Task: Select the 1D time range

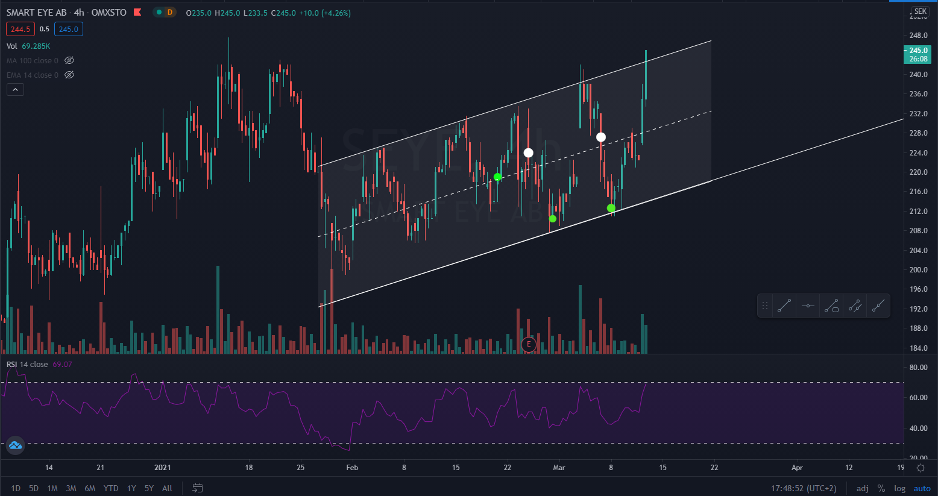Action: coord(16,488)
